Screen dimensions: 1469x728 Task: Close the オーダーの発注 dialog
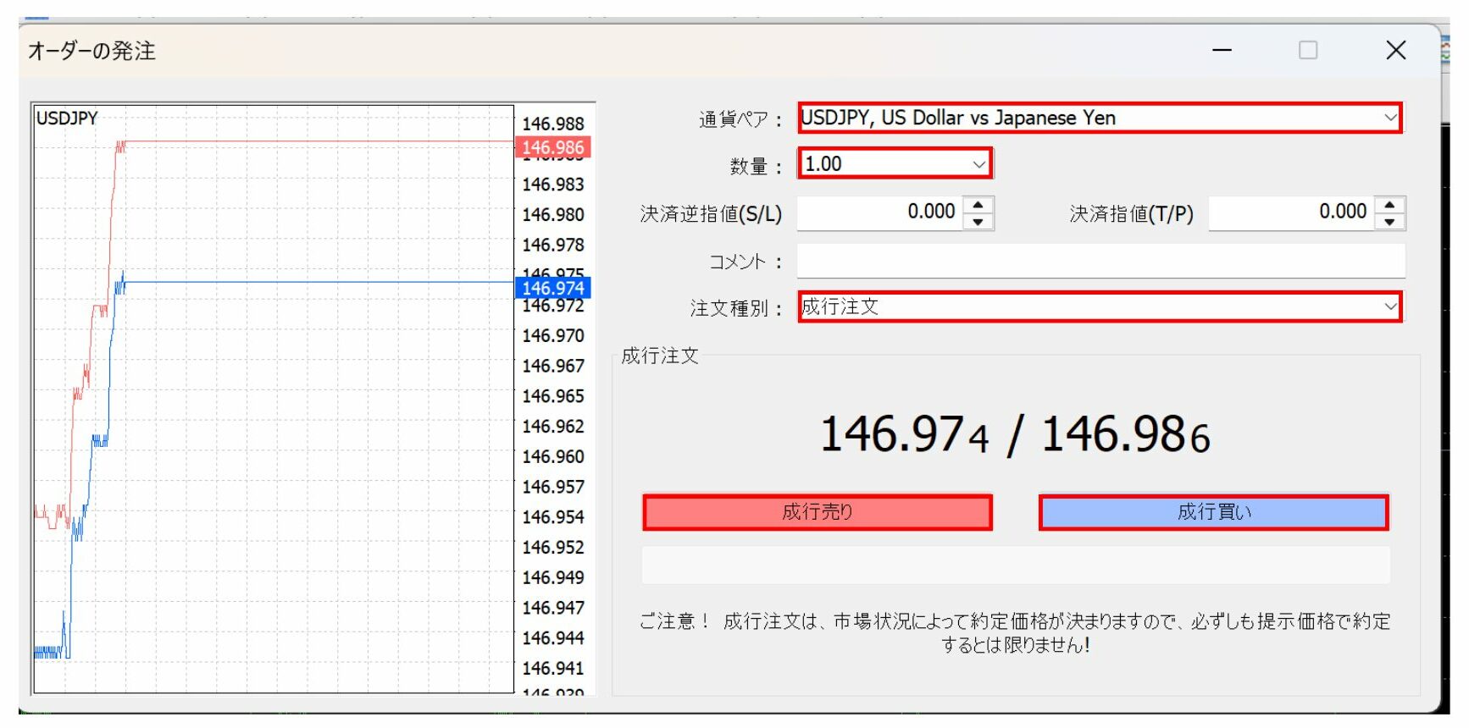click(1395, 51)
